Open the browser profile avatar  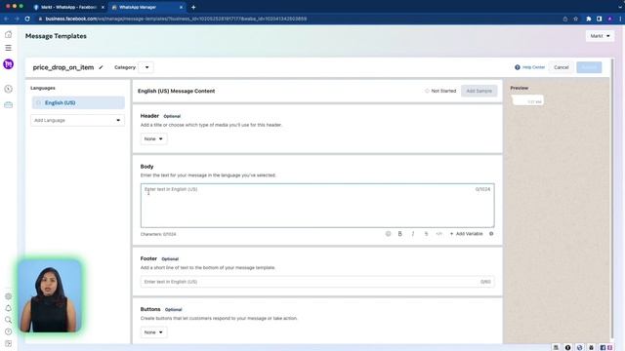point(609,19)
